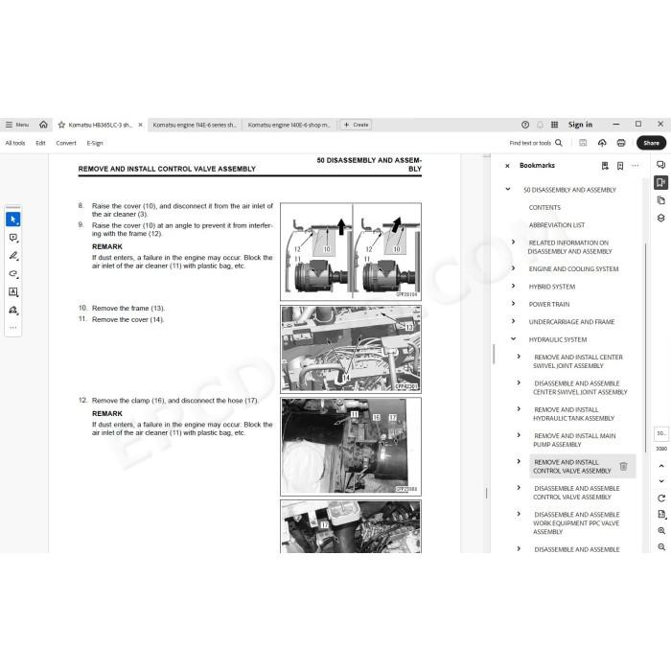Switch to Komatsu engine 140E-6 shop manual tab
This screenshot has height=671, width=671.
(x=289, y=125)
